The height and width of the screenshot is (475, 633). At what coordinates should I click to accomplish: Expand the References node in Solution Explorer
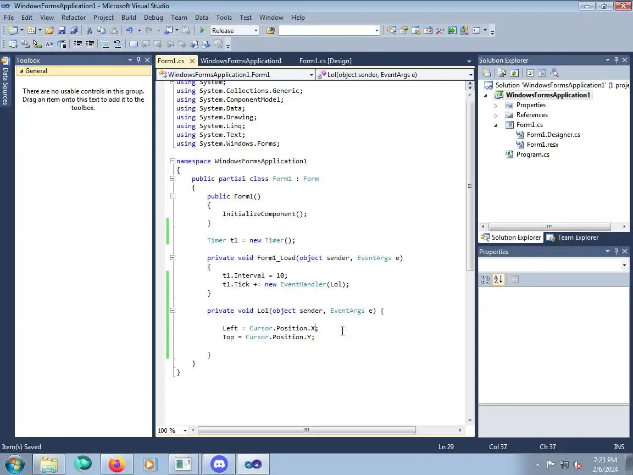coord(496,115)
